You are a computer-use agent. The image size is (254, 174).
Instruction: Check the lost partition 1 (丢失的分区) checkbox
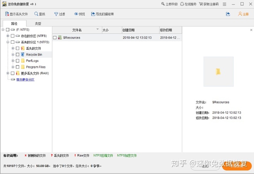pos(13,42)
